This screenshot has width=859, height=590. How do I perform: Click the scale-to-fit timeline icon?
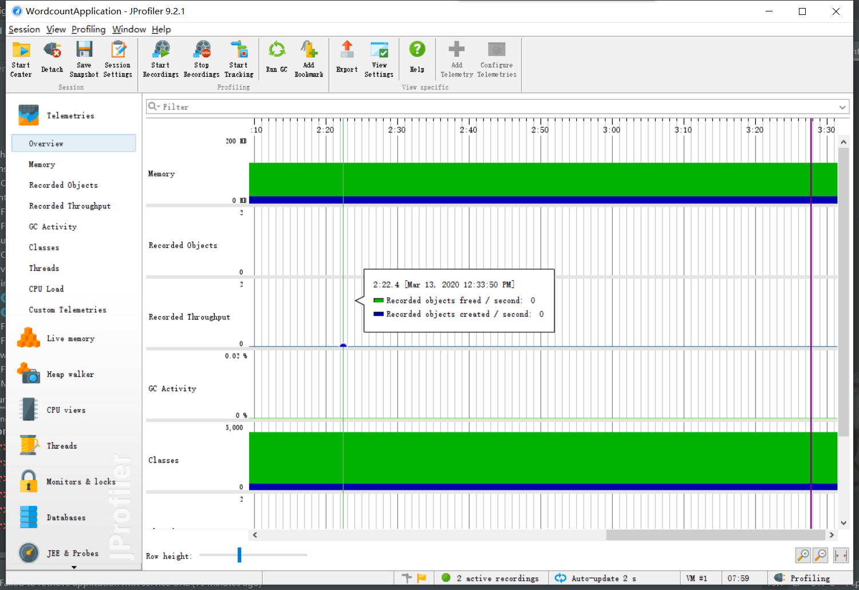click(841, 555)
